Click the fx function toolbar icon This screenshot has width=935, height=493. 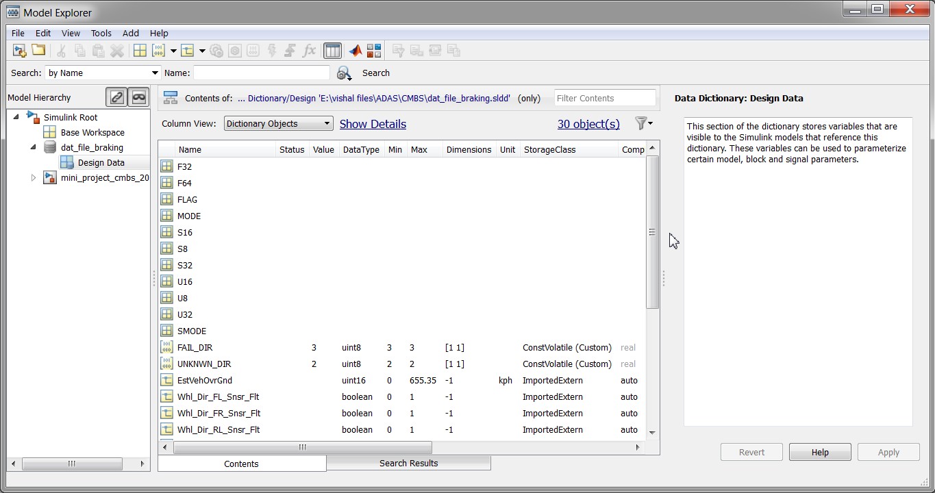pos(309,51)
